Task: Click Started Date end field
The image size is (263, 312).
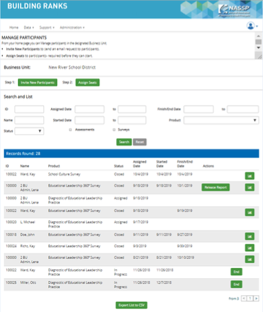Action: click(x=132, y=120)
